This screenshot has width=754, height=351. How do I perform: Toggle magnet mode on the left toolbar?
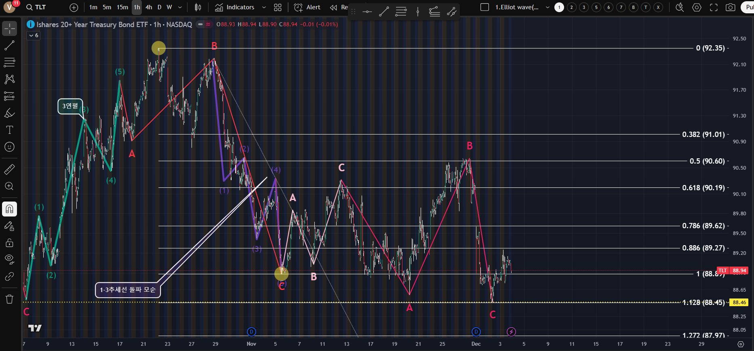[9, 209]
